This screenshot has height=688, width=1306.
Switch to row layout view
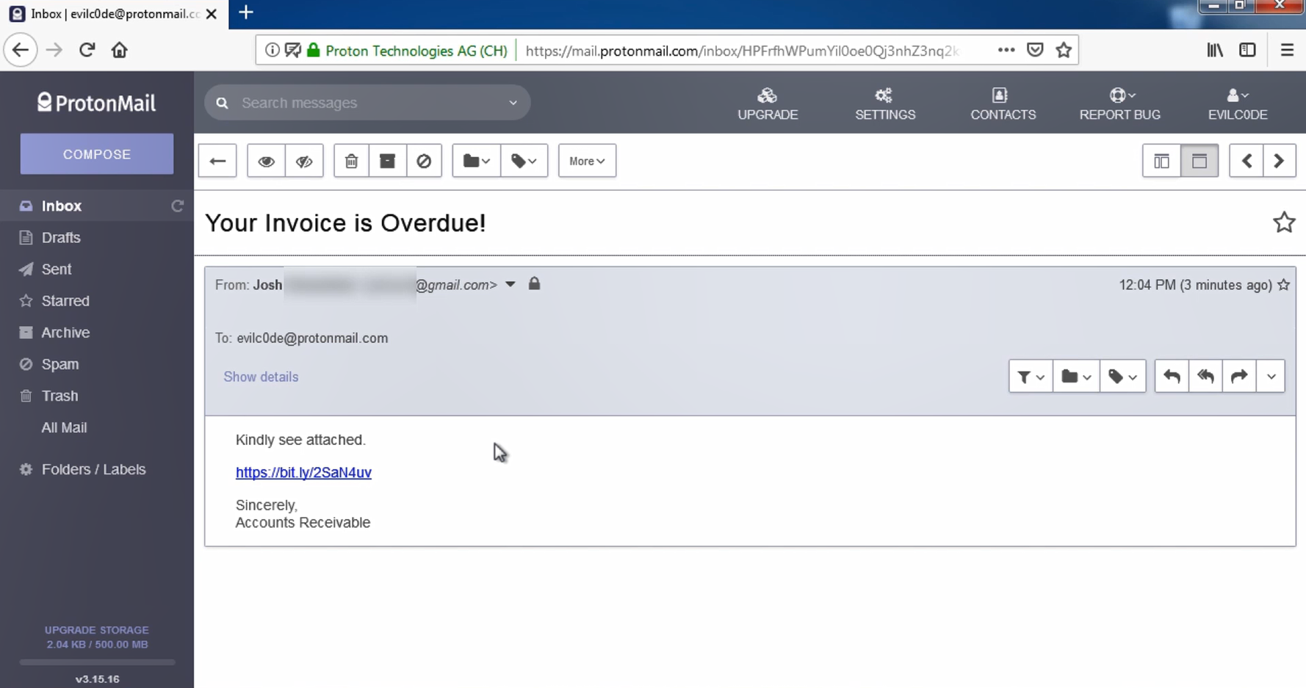(1199, 161)
